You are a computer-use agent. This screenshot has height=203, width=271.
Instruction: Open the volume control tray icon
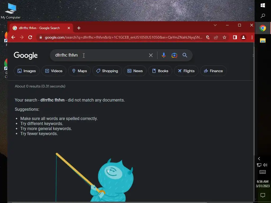click(x=265, y=165)
